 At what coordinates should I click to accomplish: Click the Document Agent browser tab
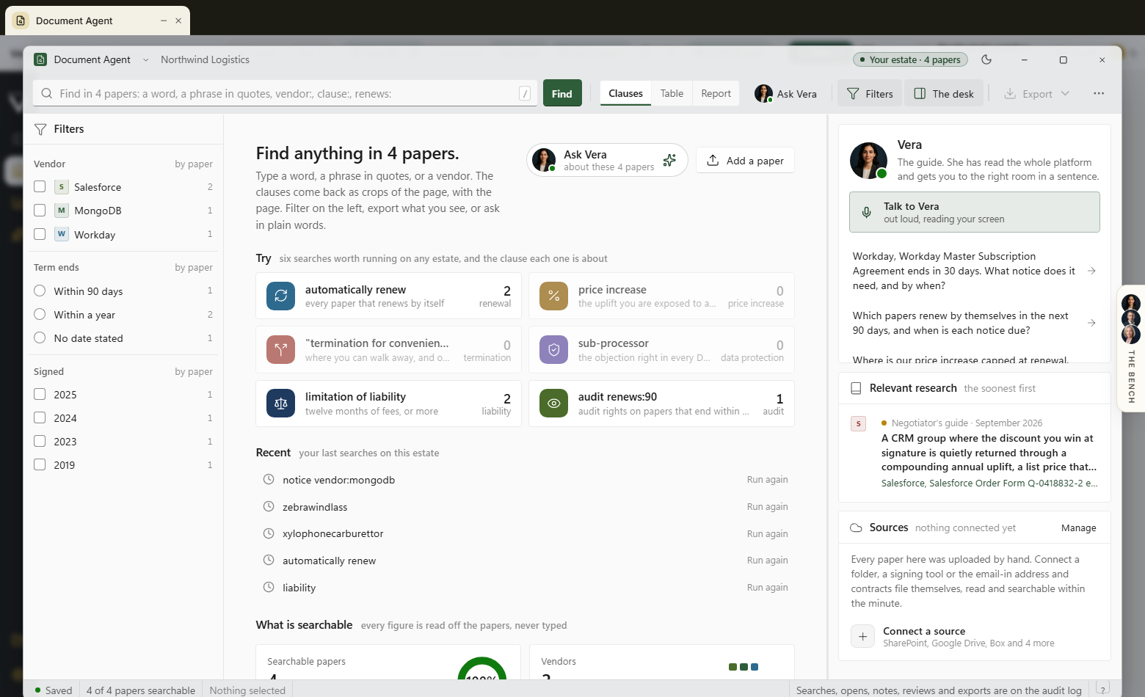click(x=97, y=21)
